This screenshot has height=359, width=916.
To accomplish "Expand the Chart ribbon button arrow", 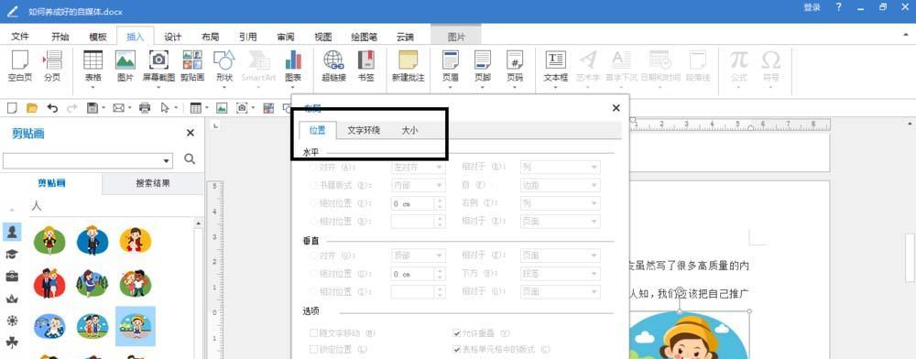I will point(293,88).
